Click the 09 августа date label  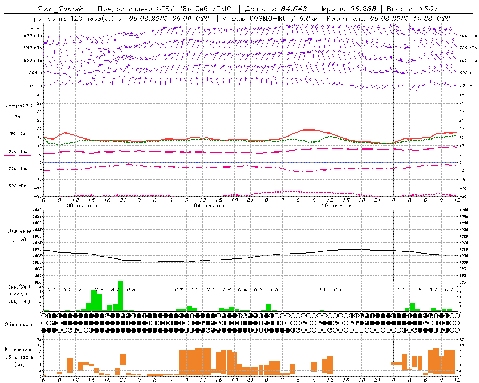point(209,206)
